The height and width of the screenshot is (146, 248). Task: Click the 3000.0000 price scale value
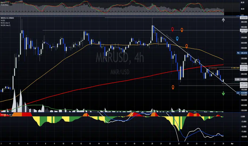point(244,22)
